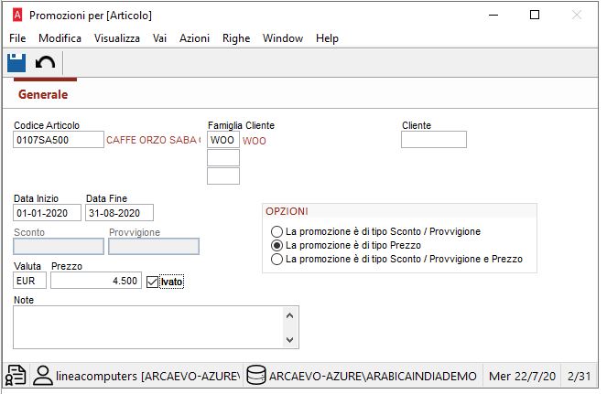Click the Undo arrow icon
This screenshot has height=394, width=607.
click(45, 63)
